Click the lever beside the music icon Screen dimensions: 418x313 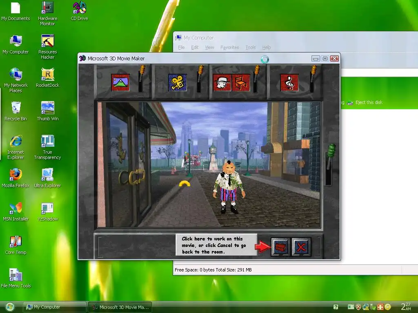pyautogui.click(x=313, y=79)
